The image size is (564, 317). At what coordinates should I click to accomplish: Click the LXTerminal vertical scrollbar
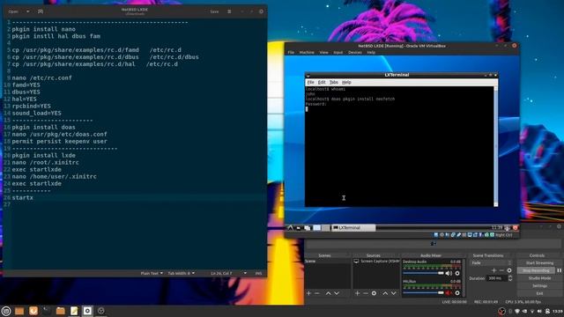click(496, 146)
